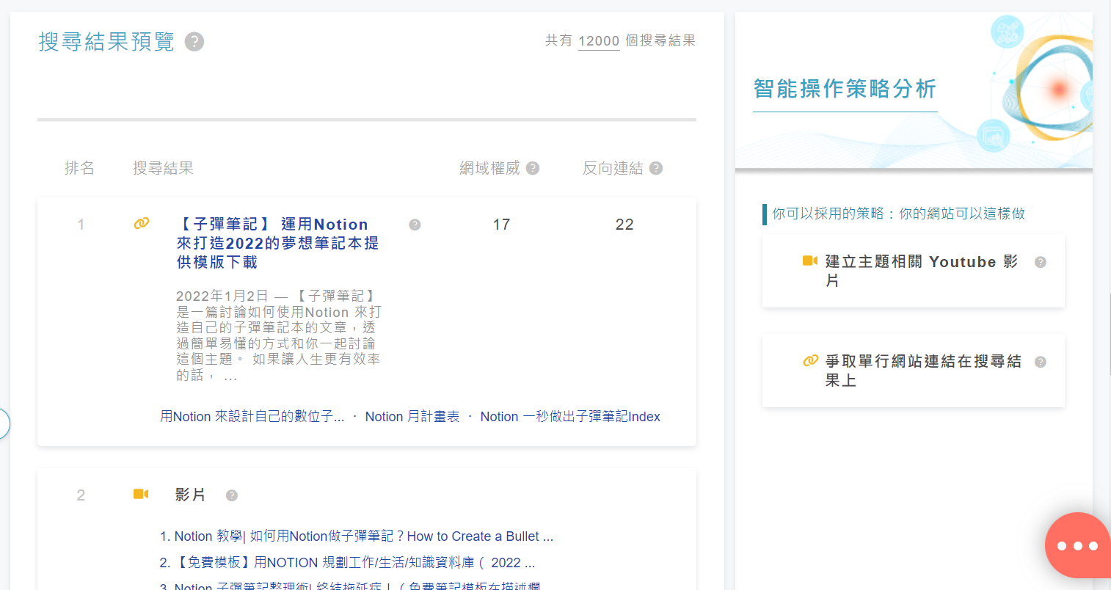Open help icon beside the 子彈筆記 result title
Screen dimensions: 1111x590
[x=415, y=225]
